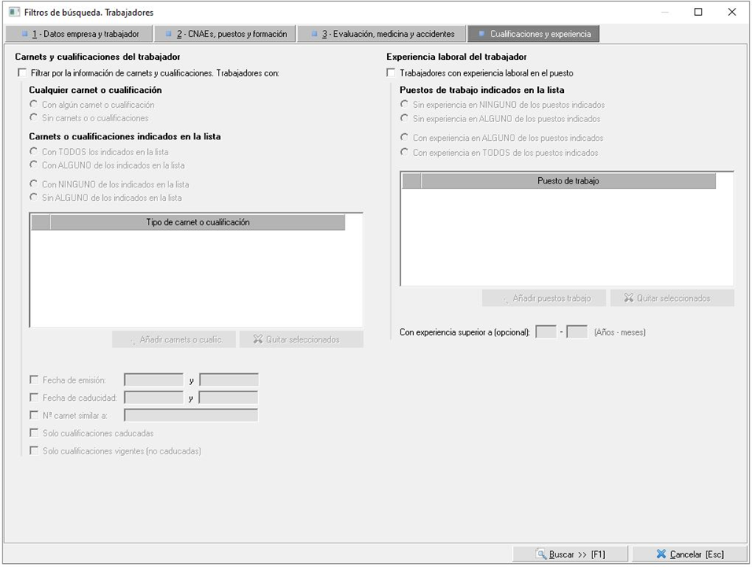The width and height of the screenshot is (752, 567).
Task: Open tab 3 - Evaluación, medicina y accidentes
Action: (x=382, y=34)
